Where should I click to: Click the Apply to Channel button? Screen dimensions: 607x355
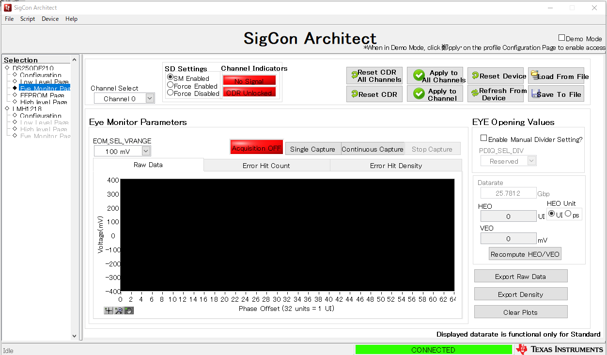435,94
